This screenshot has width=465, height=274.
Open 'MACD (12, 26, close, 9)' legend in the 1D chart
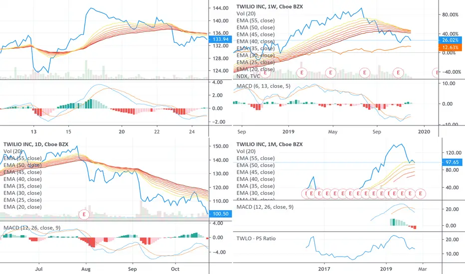(32, 228)
